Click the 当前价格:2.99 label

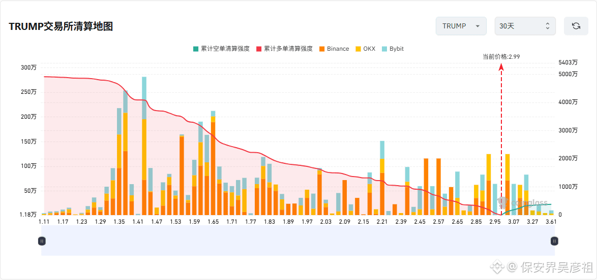point(501,57)
